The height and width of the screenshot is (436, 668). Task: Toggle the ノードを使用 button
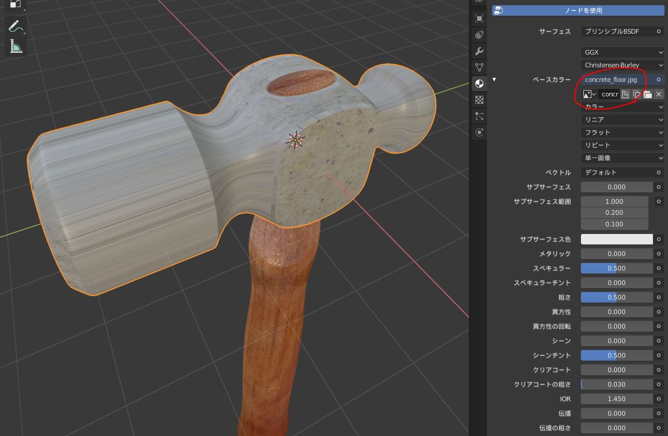(578, 10)
